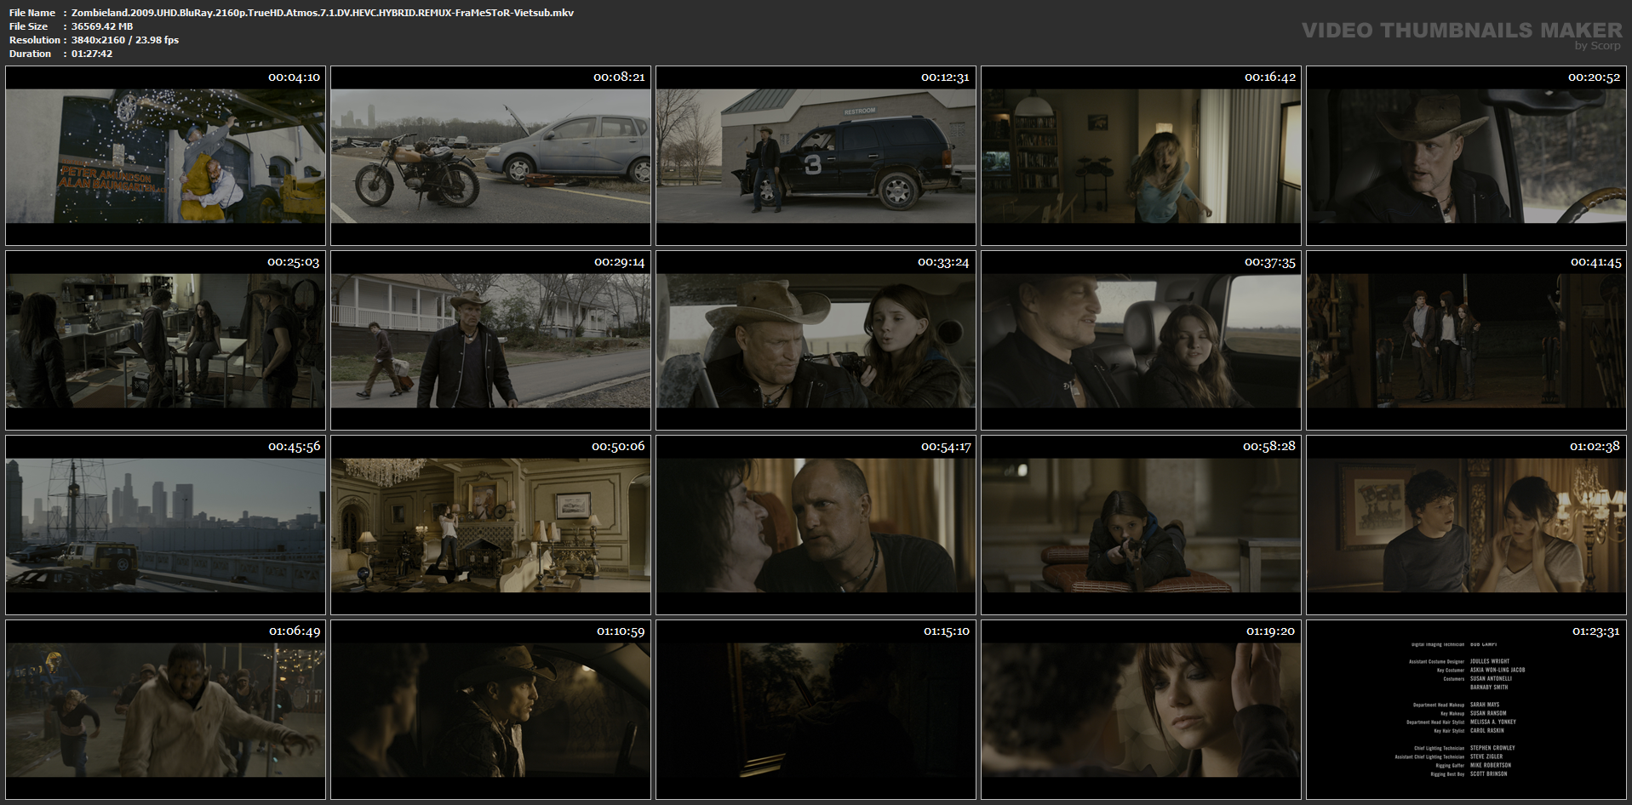This screenshot has height=805, width=1632.
Task: Select the credits thumbnail timestamped 01:23:31
Action: click(1466, 710)
